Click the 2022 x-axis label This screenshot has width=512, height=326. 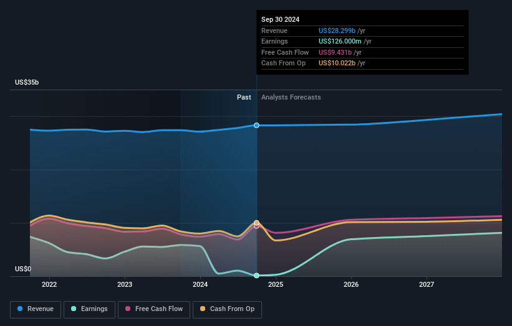pyautogui.click(x=49, y=285)
